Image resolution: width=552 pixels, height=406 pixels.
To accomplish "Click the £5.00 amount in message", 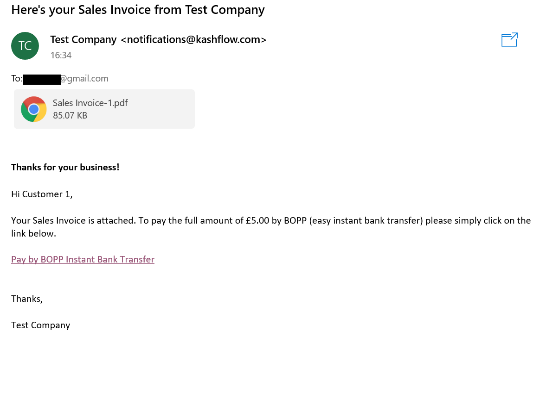I will coord(257,220).
